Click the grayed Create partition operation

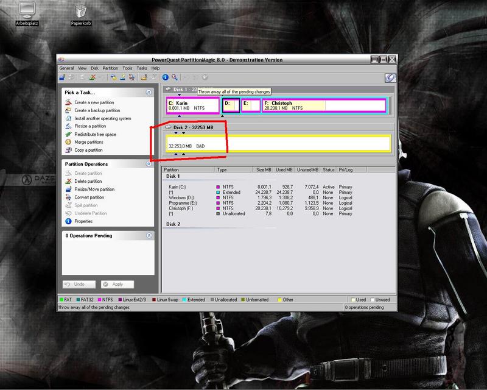(x=88, y=173)
